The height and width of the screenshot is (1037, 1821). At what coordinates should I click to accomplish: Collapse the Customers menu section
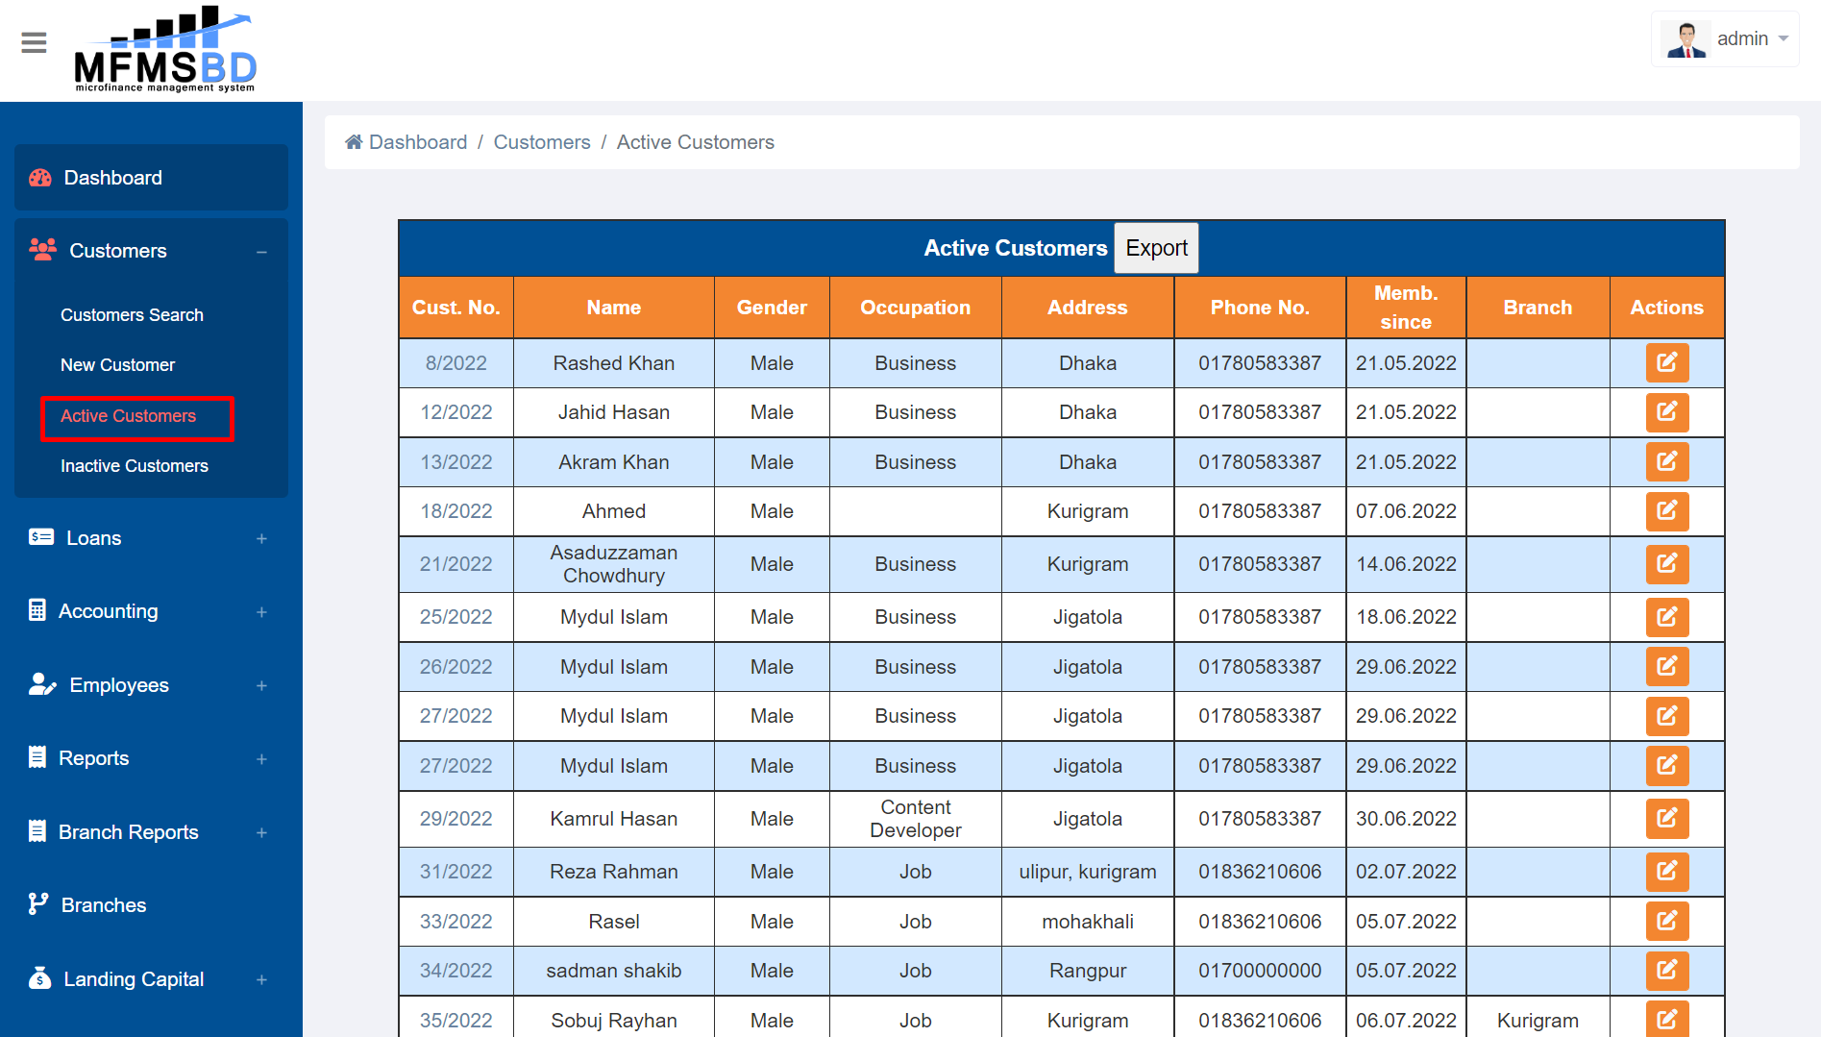tap(261, 252)
